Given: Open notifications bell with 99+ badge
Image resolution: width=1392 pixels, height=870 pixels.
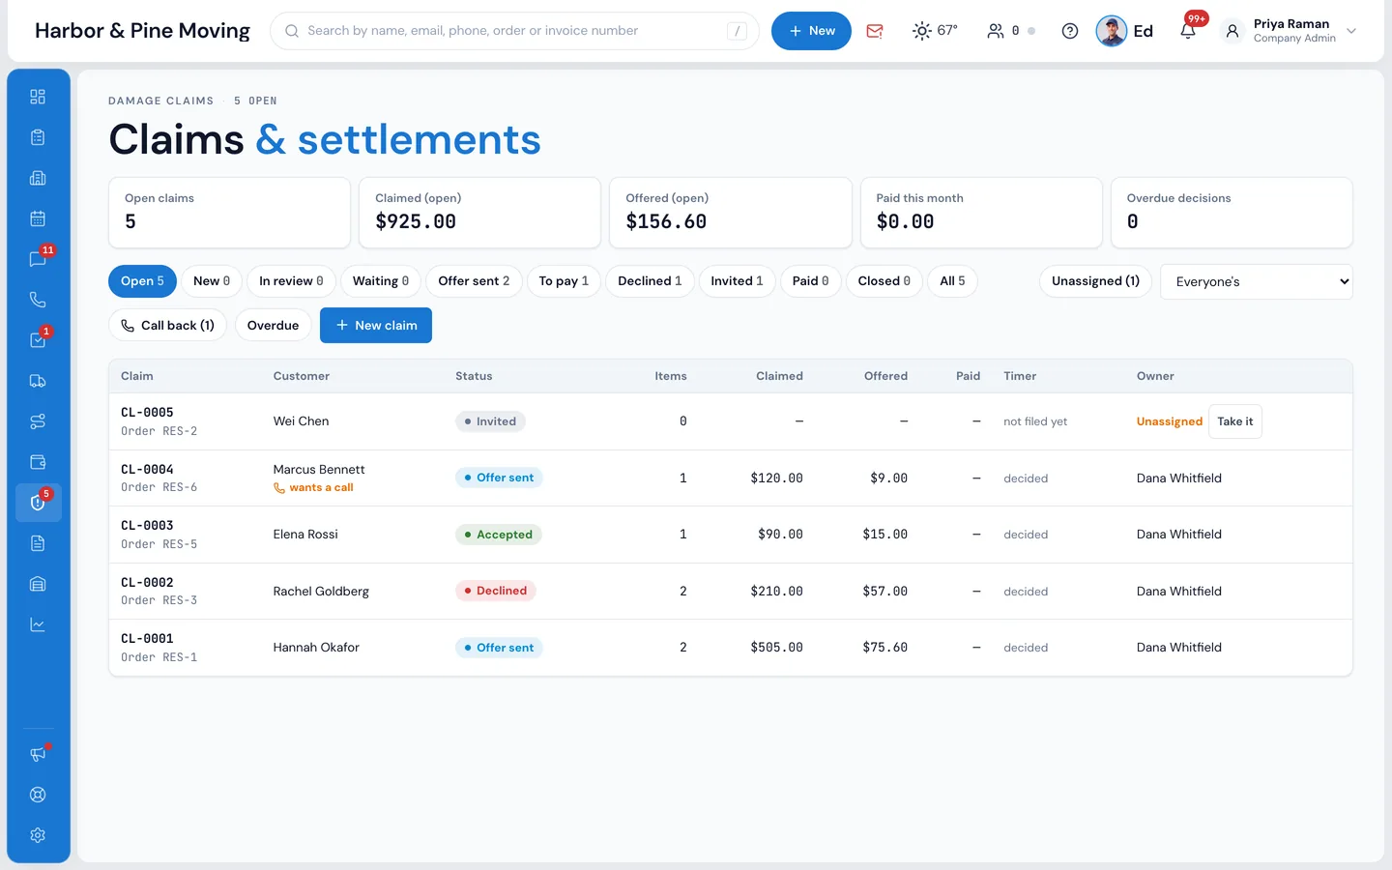Looking at the screenshot, I should 1189,30.
